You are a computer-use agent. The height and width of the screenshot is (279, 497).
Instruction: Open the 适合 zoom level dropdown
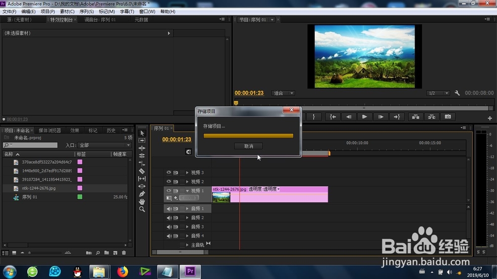[x=283, y=93]
